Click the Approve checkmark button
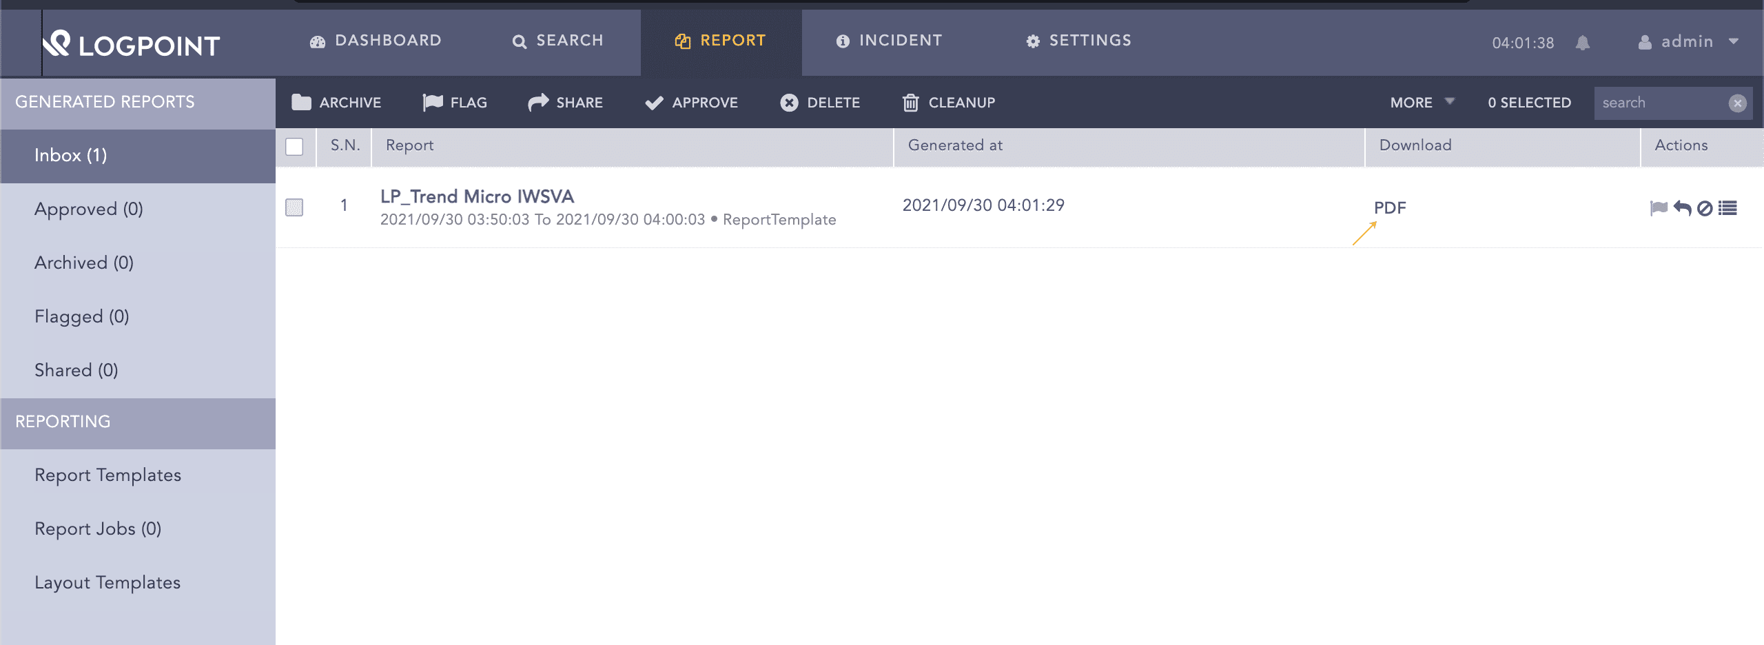Image resolution: width=1764 pixels, height=645 pixels. click(691, 103)
